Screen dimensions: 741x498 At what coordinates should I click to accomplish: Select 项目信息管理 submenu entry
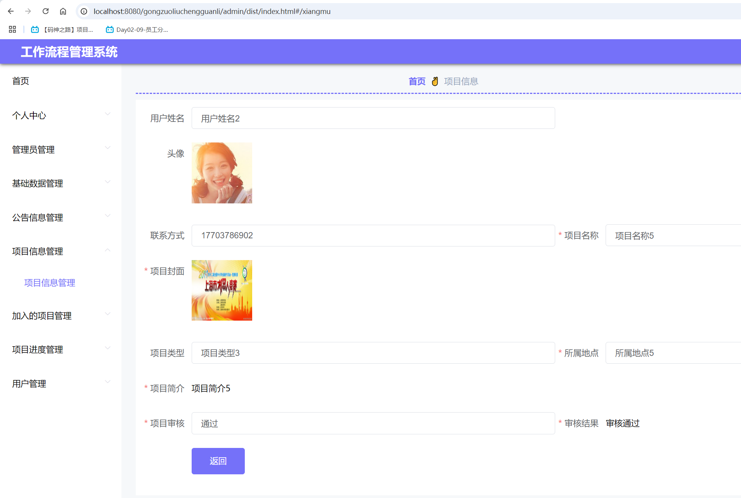[49, 283]
